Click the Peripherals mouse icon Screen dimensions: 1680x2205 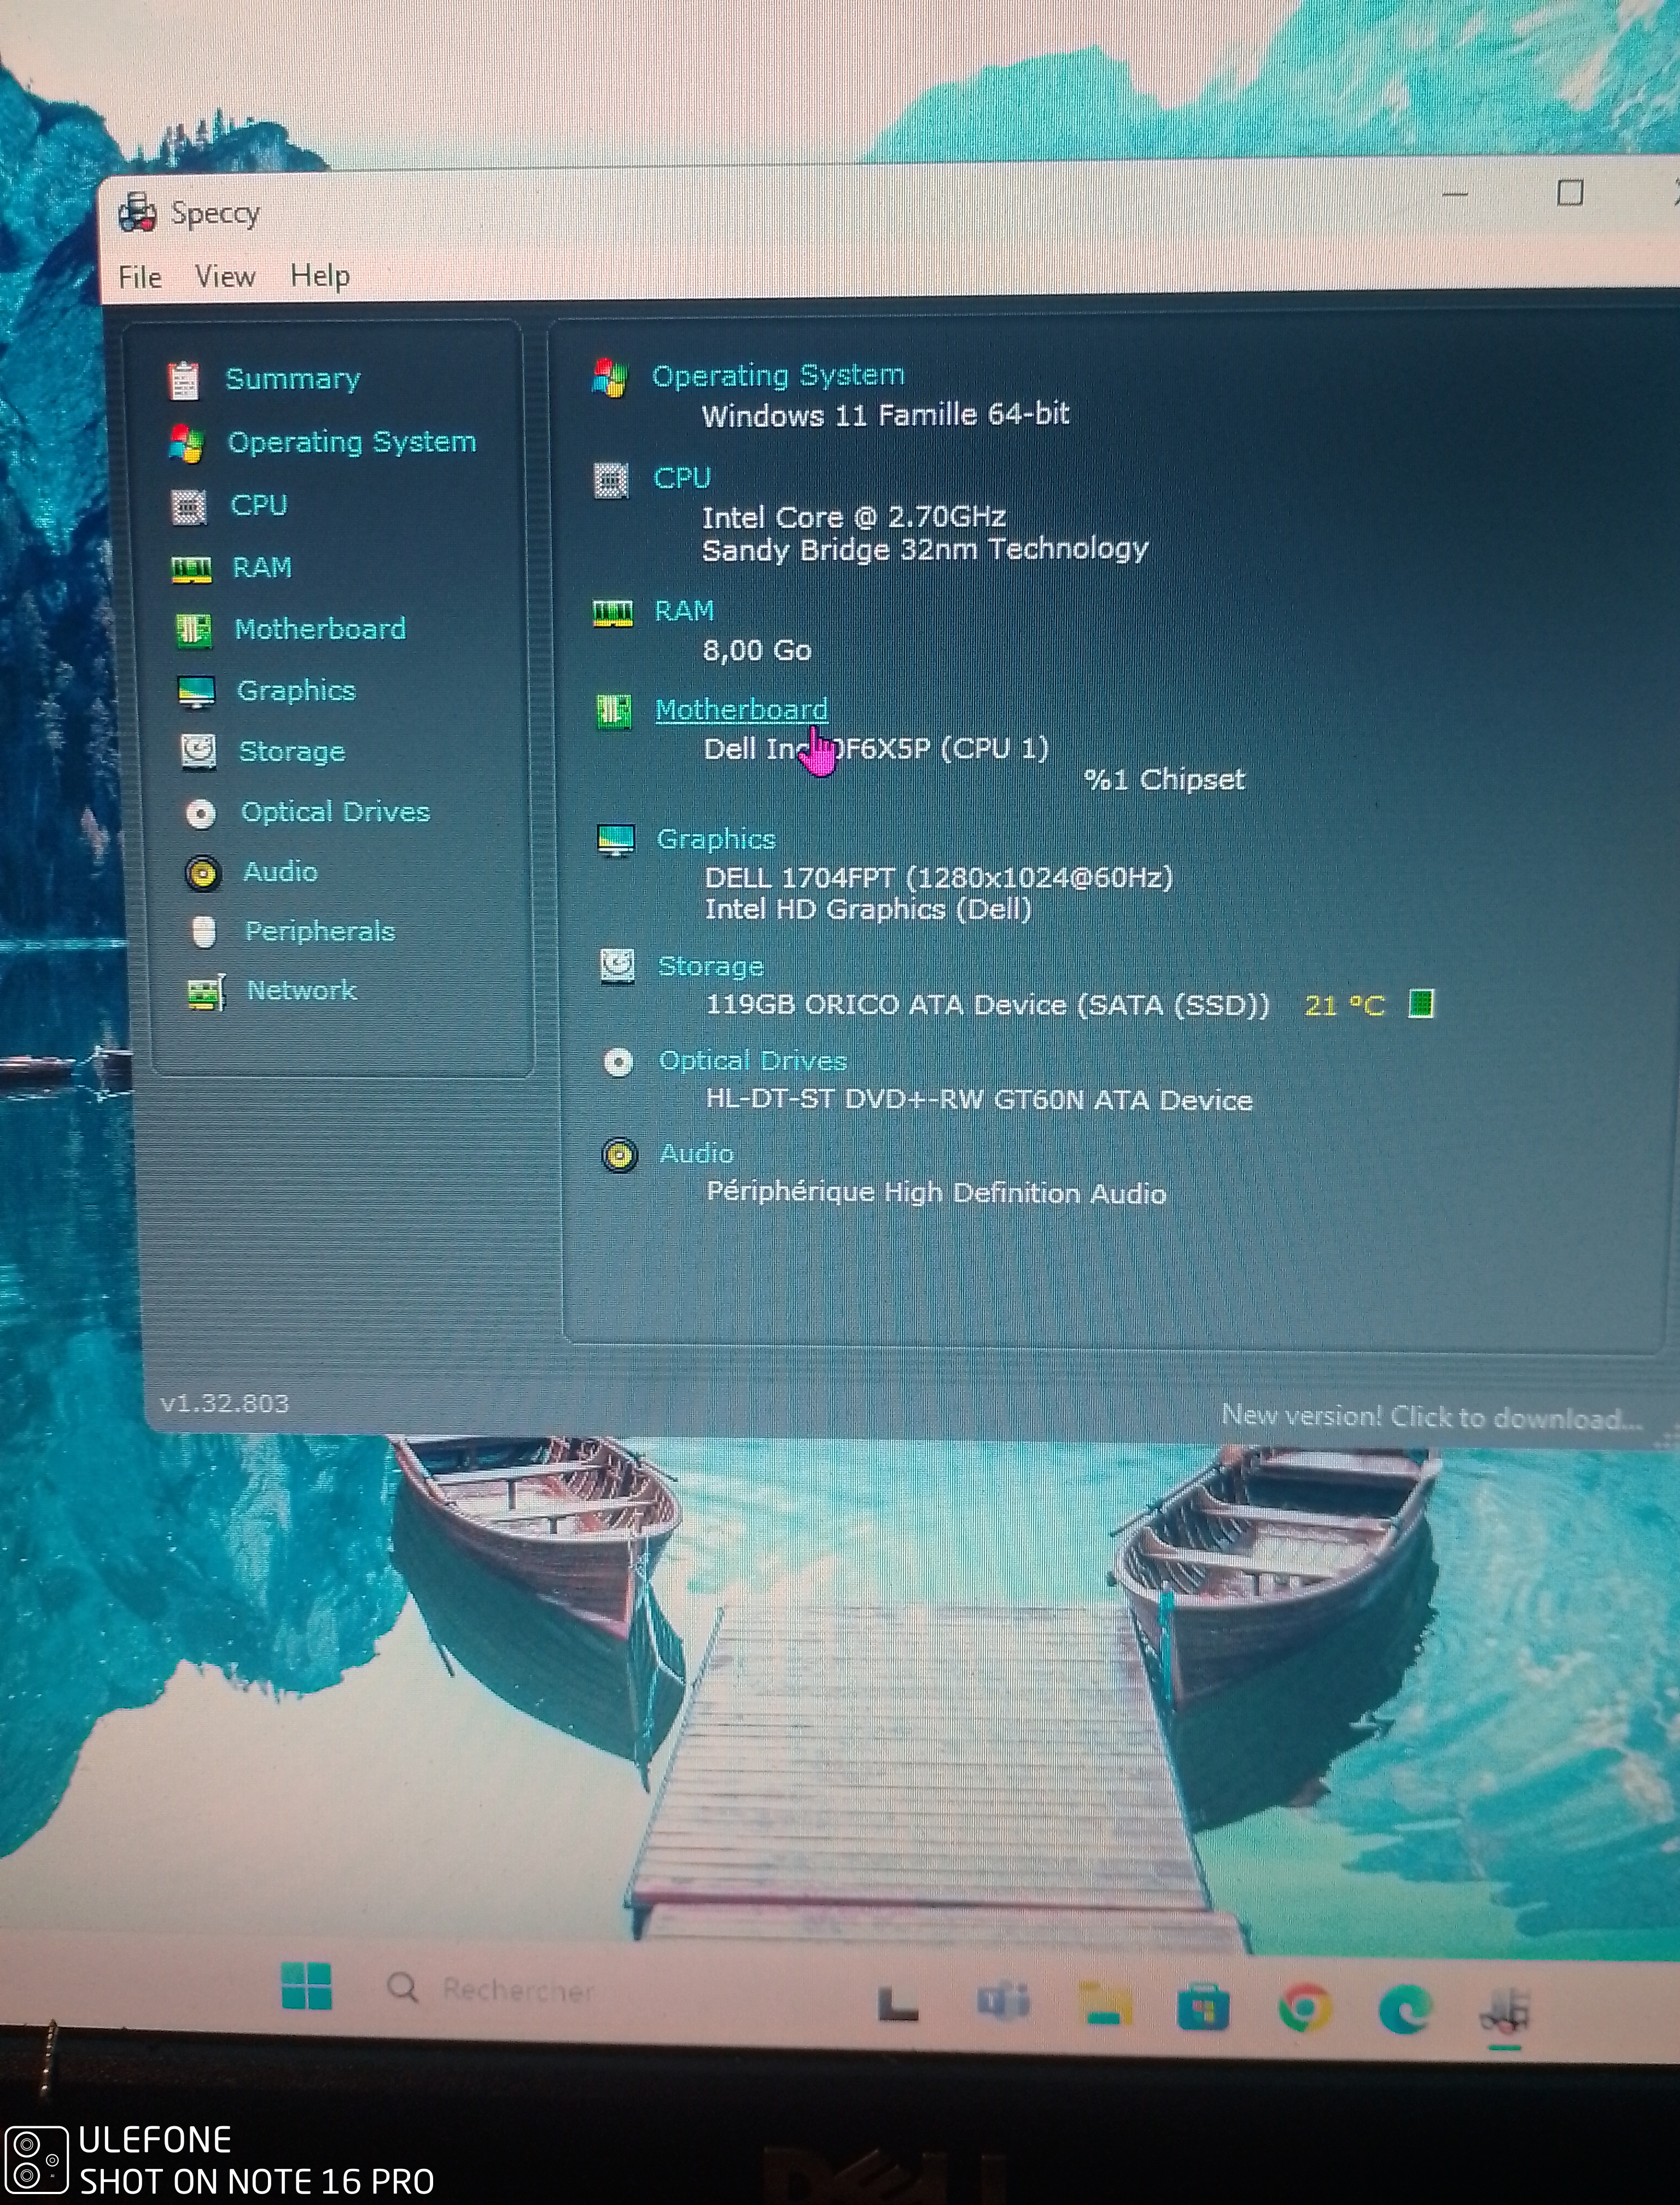pyautogui.click(x=205, y=932)
